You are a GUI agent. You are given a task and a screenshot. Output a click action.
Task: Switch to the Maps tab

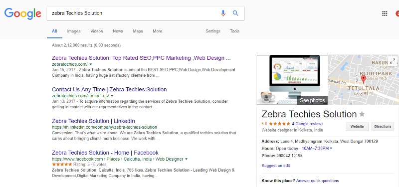[138, 31]
